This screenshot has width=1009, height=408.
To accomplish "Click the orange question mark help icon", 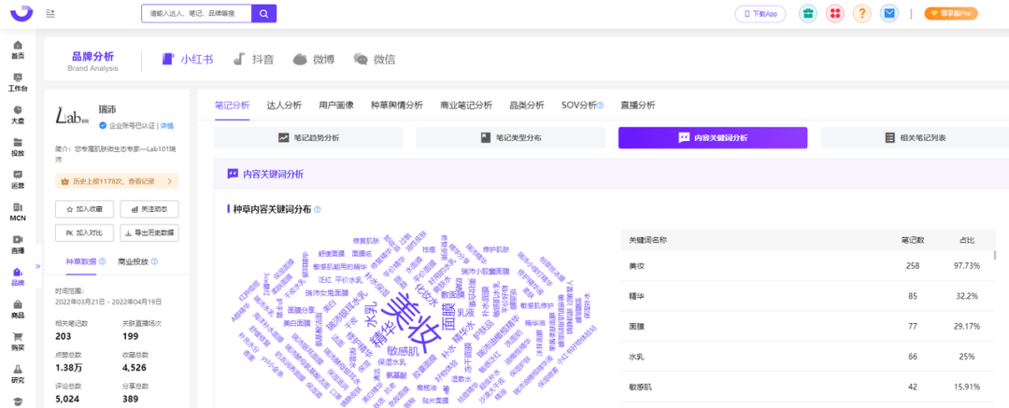I will tap(862, 13).
